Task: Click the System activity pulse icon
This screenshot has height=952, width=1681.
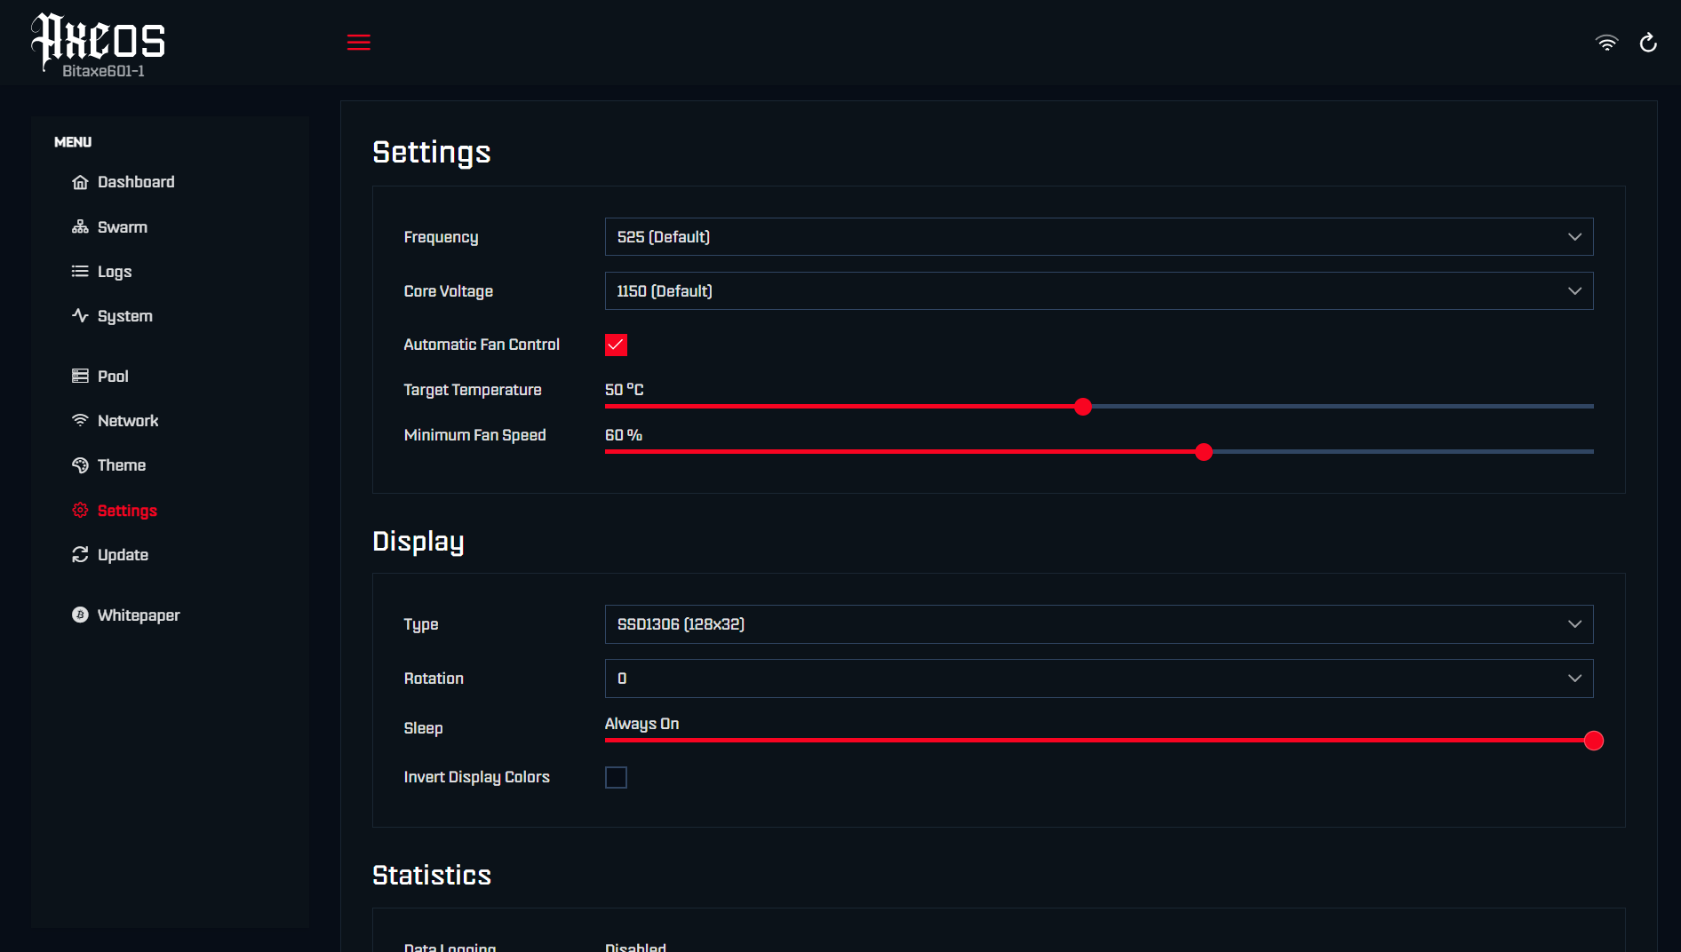Action: coord(80,316)
